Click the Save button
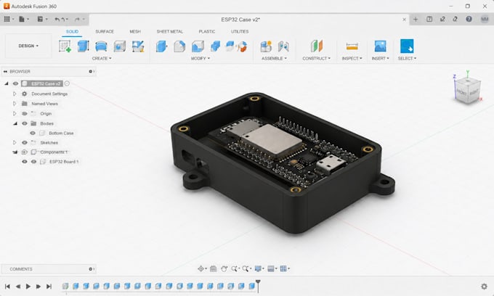Screen dimensions: 494x296 (40, 19)
